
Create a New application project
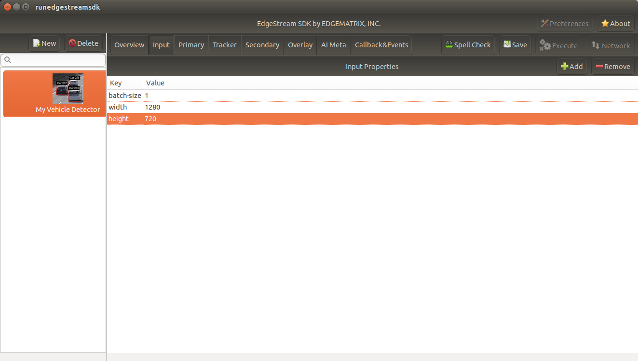44,43
